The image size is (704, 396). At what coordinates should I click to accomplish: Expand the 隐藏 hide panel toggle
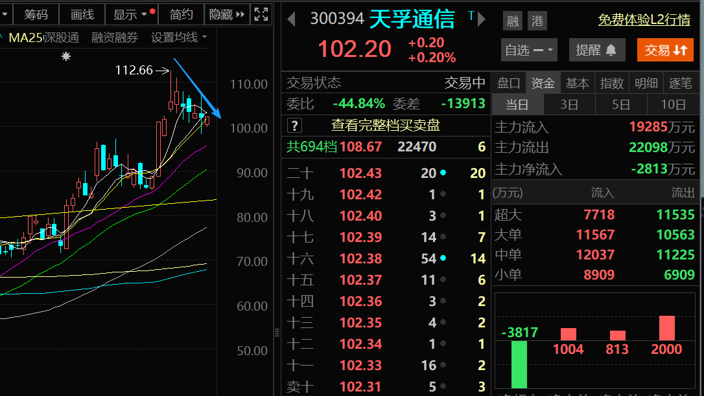pos(227,14)
